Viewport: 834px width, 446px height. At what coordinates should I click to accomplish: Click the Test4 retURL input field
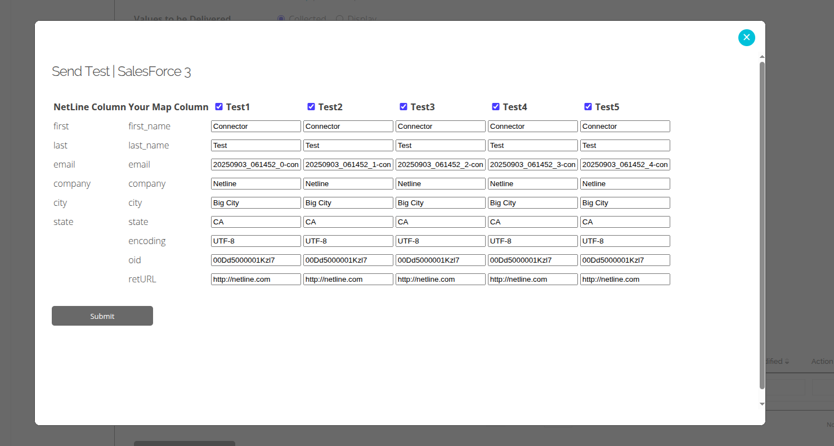(x=533, y=280)
